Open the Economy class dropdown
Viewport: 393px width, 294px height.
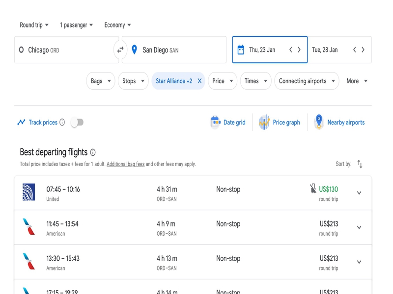click(x=117, y=25)
